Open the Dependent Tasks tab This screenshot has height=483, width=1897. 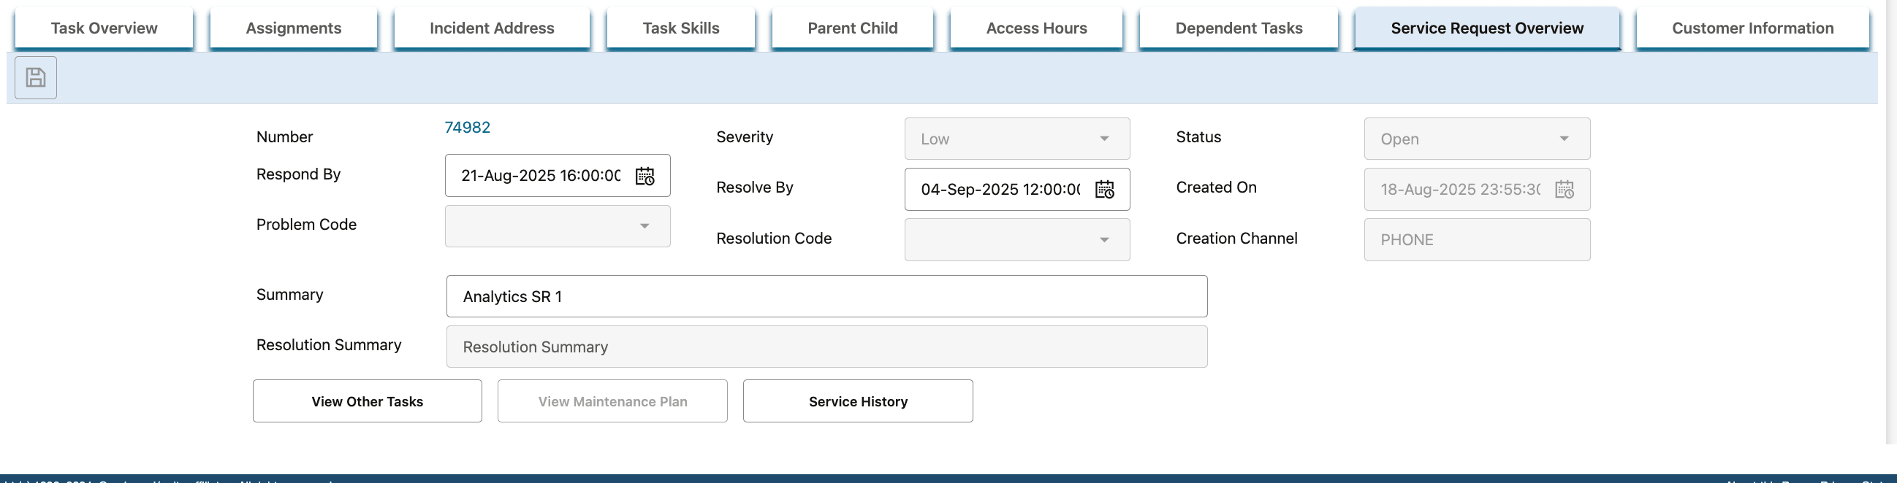point(1238,28)
